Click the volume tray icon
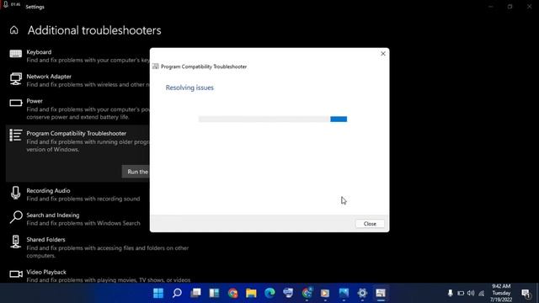Viewport: 539px width, 303px height. tap(471, 293)
